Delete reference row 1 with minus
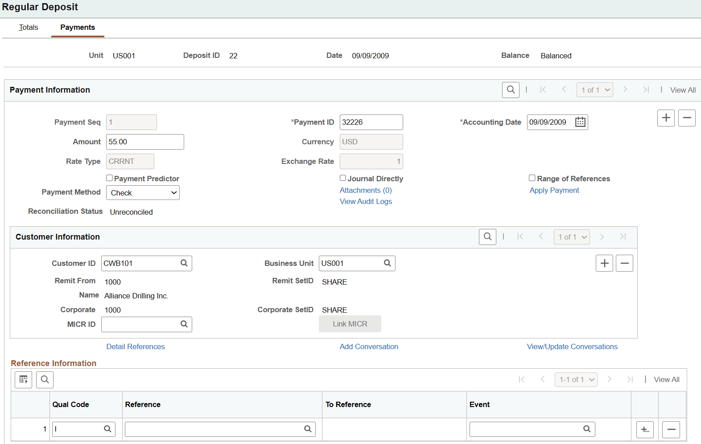 [x=671, y=430]
